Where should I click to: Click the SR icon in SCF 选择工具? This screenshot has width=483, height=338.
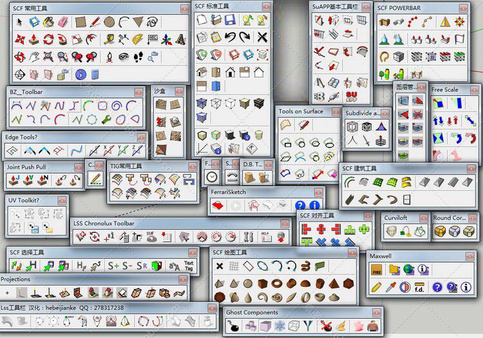point(142,266)
